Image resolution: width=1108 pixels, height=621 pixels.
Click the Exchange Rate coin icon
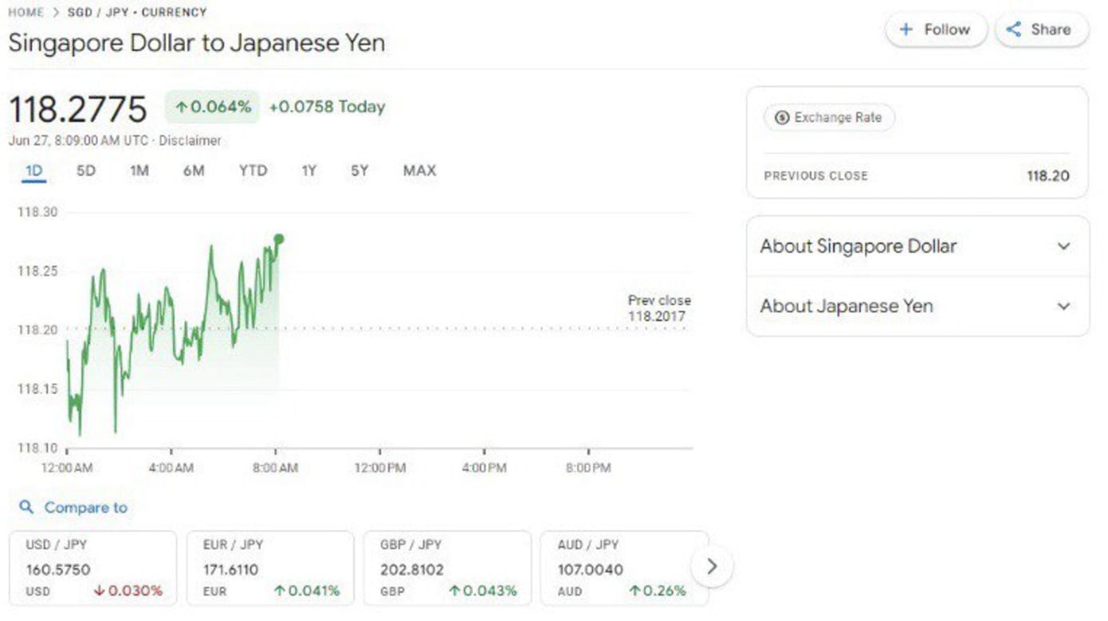pos(783,117)
